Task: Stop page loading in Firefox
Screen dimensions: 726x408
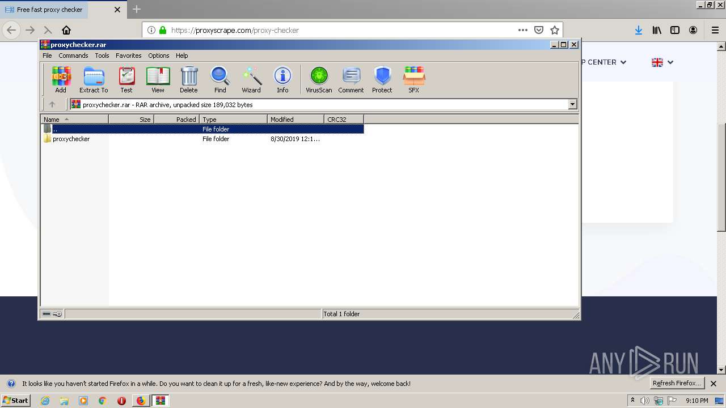Action: coord(48,30)
